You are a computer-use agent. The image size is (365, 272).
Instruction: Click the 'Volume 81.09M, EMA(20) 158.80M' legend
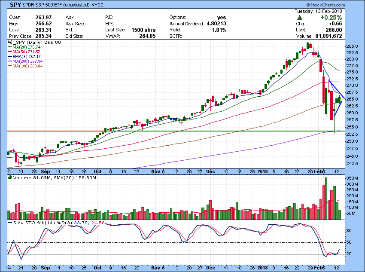coord(55,178)
